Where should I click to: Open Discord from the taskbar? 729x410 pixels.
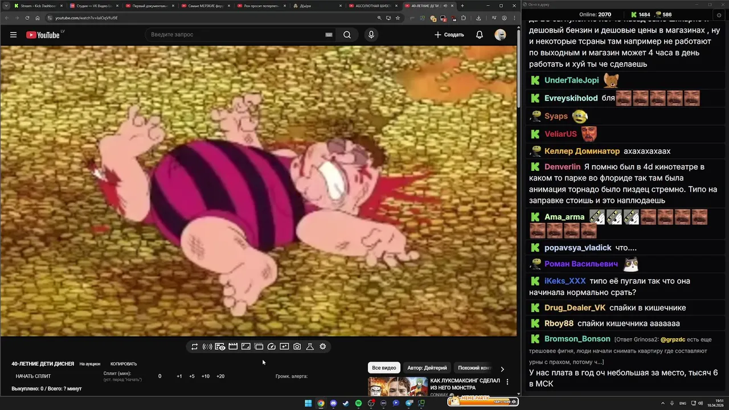pos(333,403)
